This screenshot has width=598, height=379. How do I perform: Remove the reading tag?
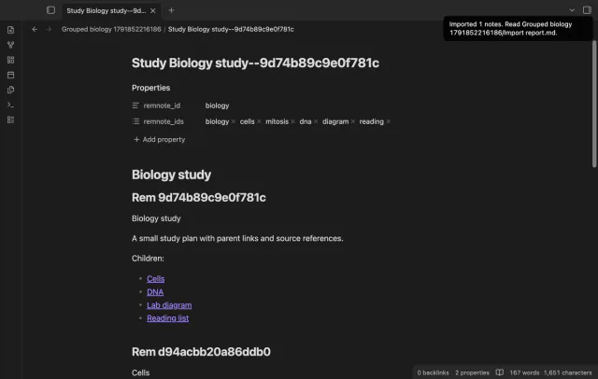point(389,121)
